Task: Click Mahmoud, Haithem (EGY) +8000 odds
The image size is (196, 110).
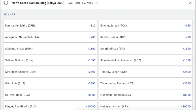Action: pyautogui.click(x=146, y=95)
